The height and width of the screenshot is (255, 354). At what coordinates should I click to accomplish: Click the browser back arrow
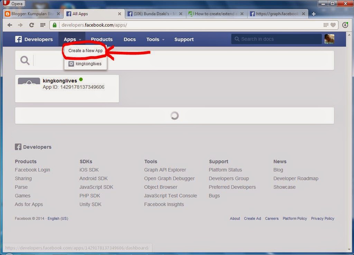click(x=9, y=25)
